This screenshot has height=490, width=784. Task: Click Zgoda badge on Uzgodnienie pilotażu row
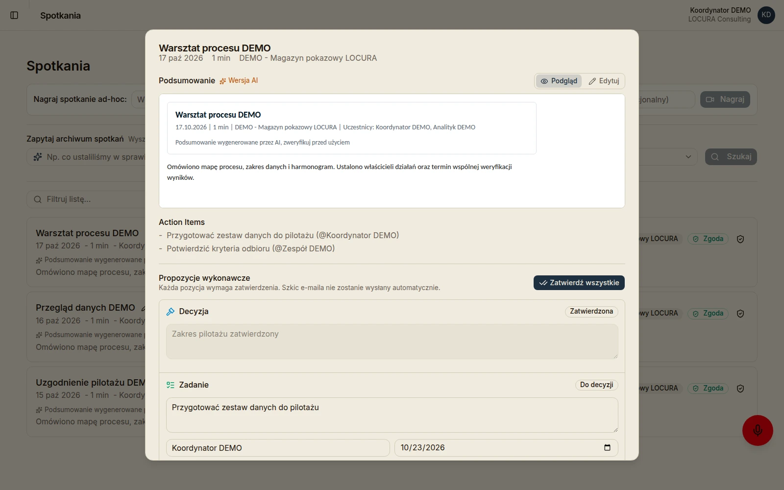[708, 388]
